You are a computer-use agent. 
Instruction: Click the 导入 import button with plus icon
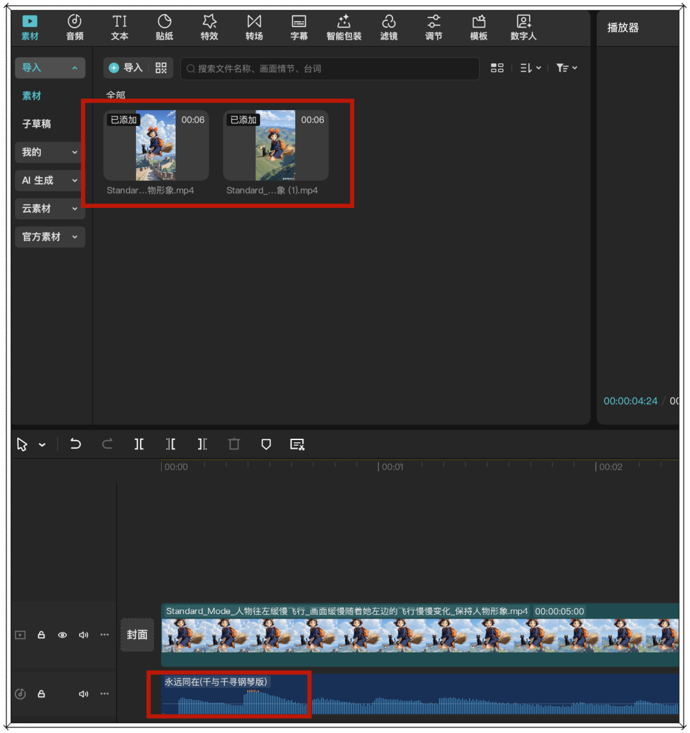pyautogui.click(x=126, y=68)
